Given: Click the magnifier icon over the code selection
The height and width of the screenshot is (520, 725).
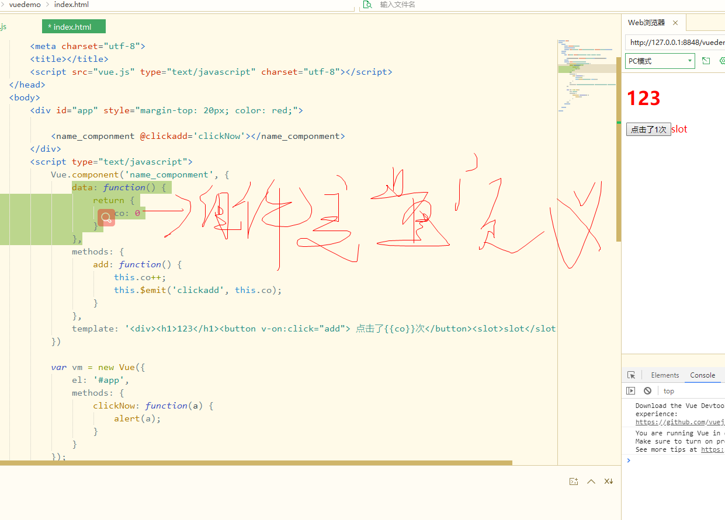Looking at the screenshot, I should click(106, 218).
